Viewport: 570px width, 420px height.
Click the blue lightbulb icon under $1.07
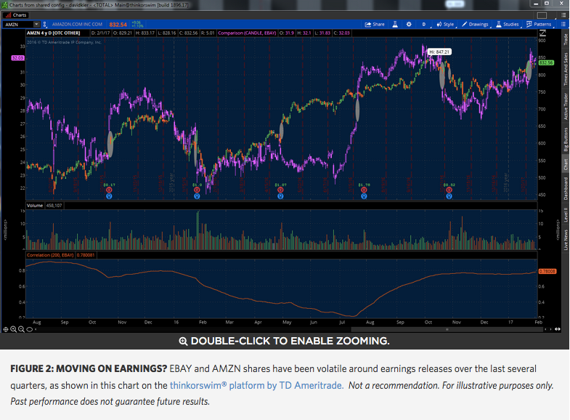point(280,196)
